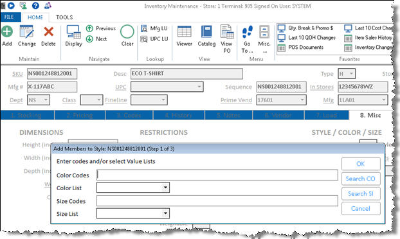Select the 4. History tab
The width and height of the screenshot is (400, 239).
[178, 115]
